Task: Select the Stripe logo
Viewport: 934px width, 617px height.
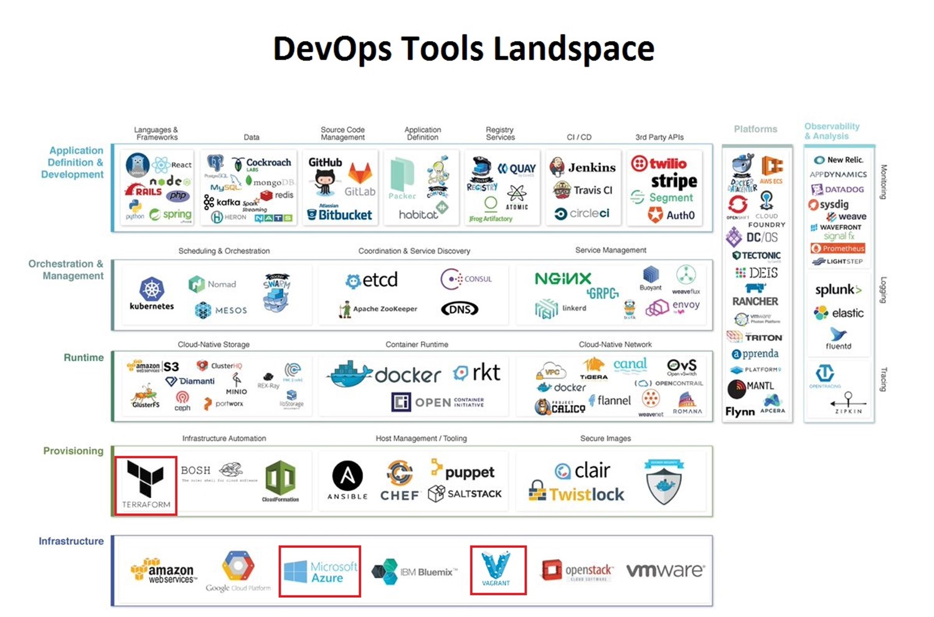Action: 674,181
